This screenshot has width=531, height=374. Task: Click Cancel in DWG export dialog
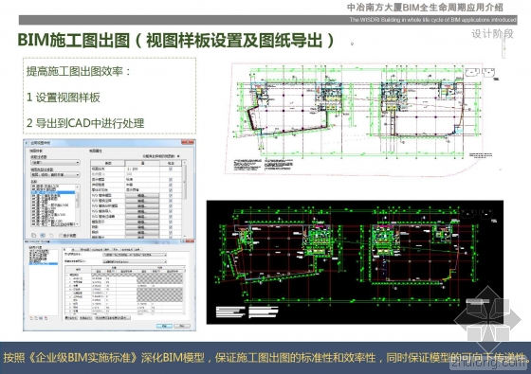(x=182, y=326)
